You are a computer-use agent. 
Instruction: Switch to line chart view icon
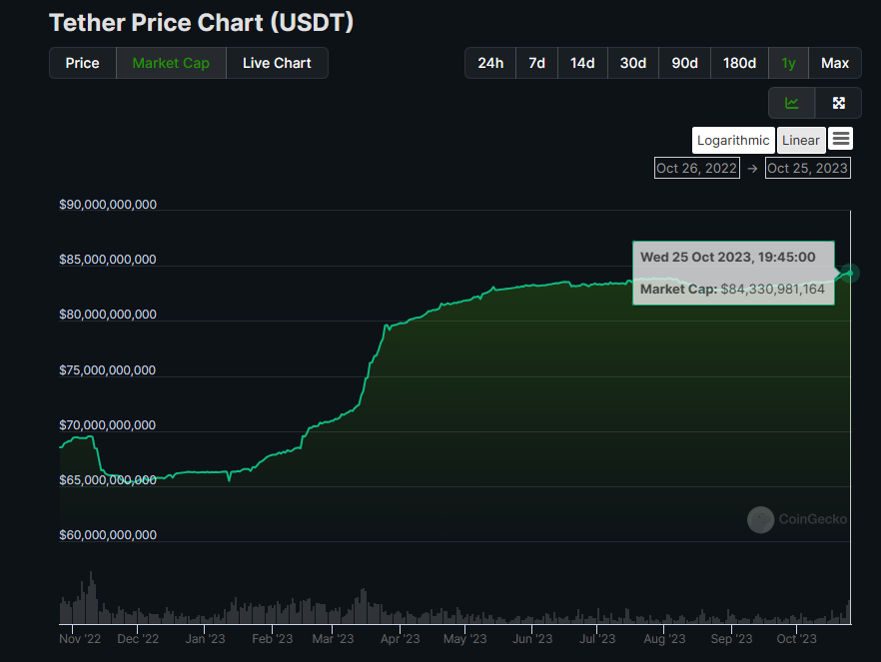pos(791,103)
